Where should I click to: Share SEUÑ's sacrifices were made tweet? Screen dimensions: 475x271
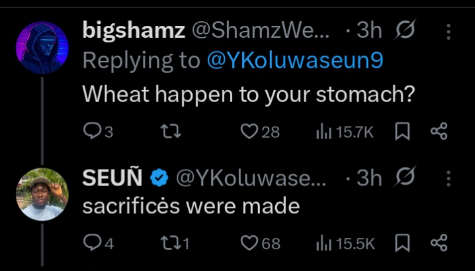pyautogui.click(x=439, y=243)
